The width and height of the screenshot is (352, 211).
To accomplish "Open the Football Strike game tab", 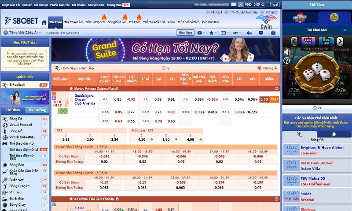I will 300,17.
